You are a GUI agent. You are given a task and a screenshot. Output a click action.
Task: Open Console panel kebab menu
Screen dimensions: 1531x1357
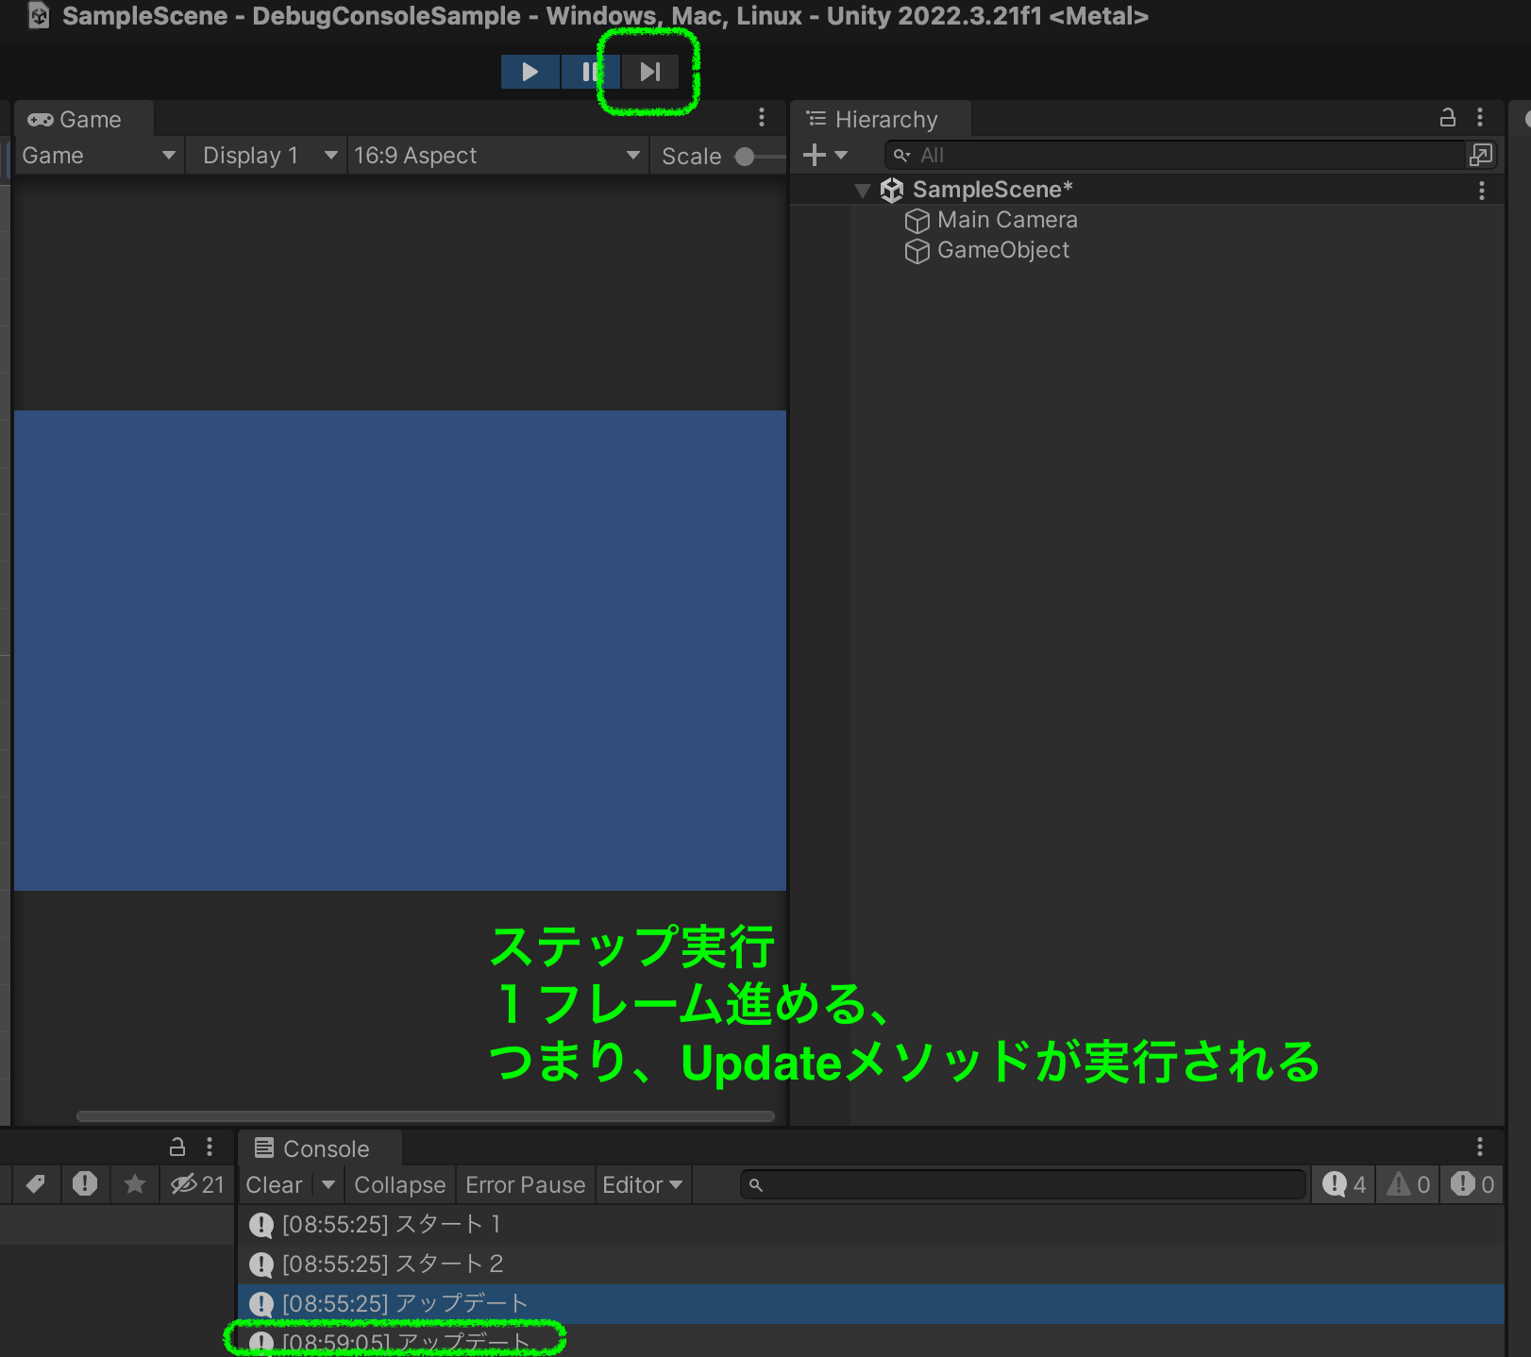point(1480,1147)
